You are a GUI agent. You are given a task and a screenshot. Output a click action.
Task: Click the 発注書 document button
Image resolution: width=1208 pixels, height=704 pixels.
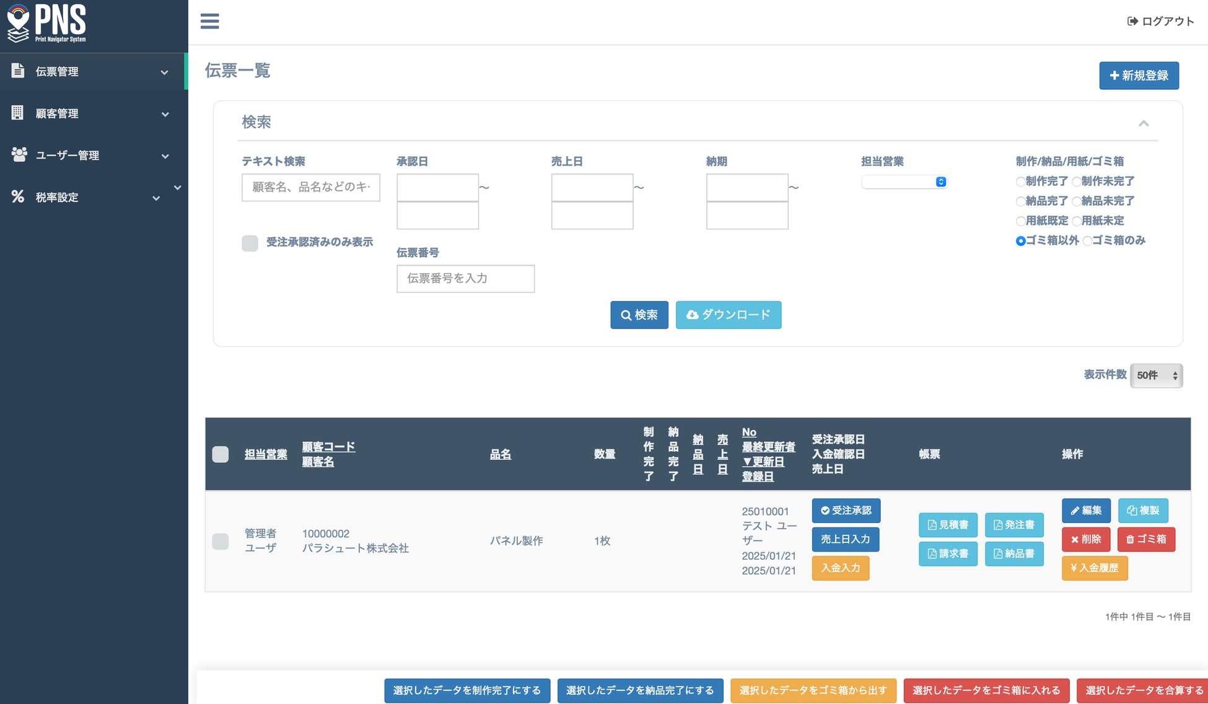[x=1013, y=525]
